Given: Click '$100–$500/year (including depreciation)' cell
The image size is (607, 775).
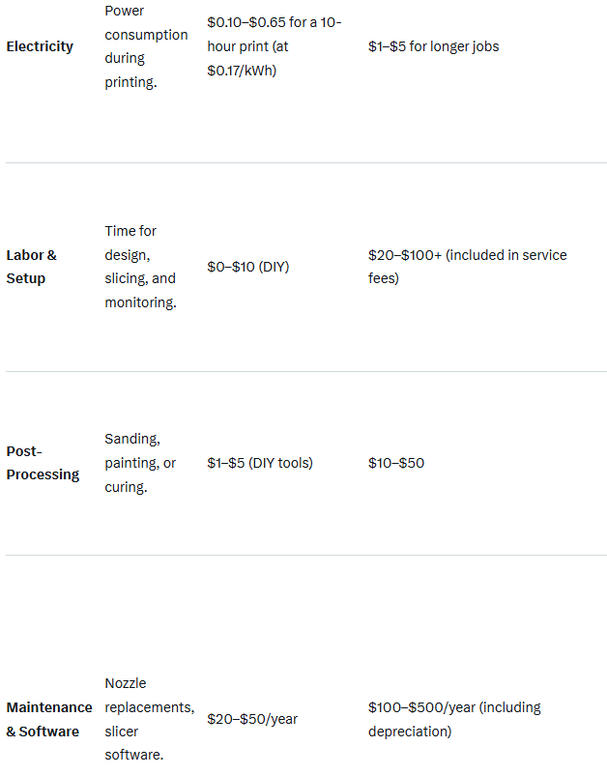Looking at the screenshot, I should (454, 720).
